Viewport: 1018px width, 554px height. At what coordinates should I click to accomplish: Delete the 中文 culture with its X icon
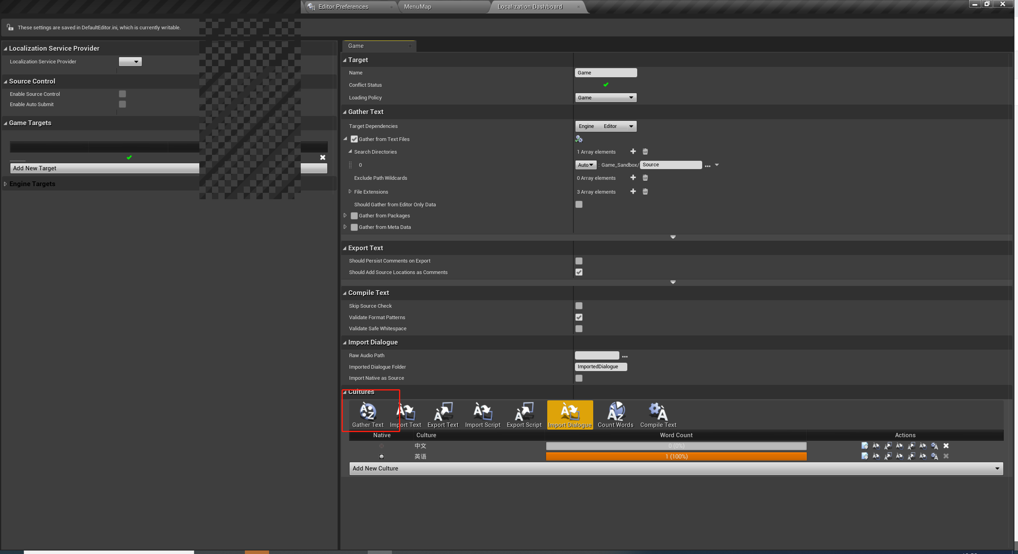pos(945,445)
